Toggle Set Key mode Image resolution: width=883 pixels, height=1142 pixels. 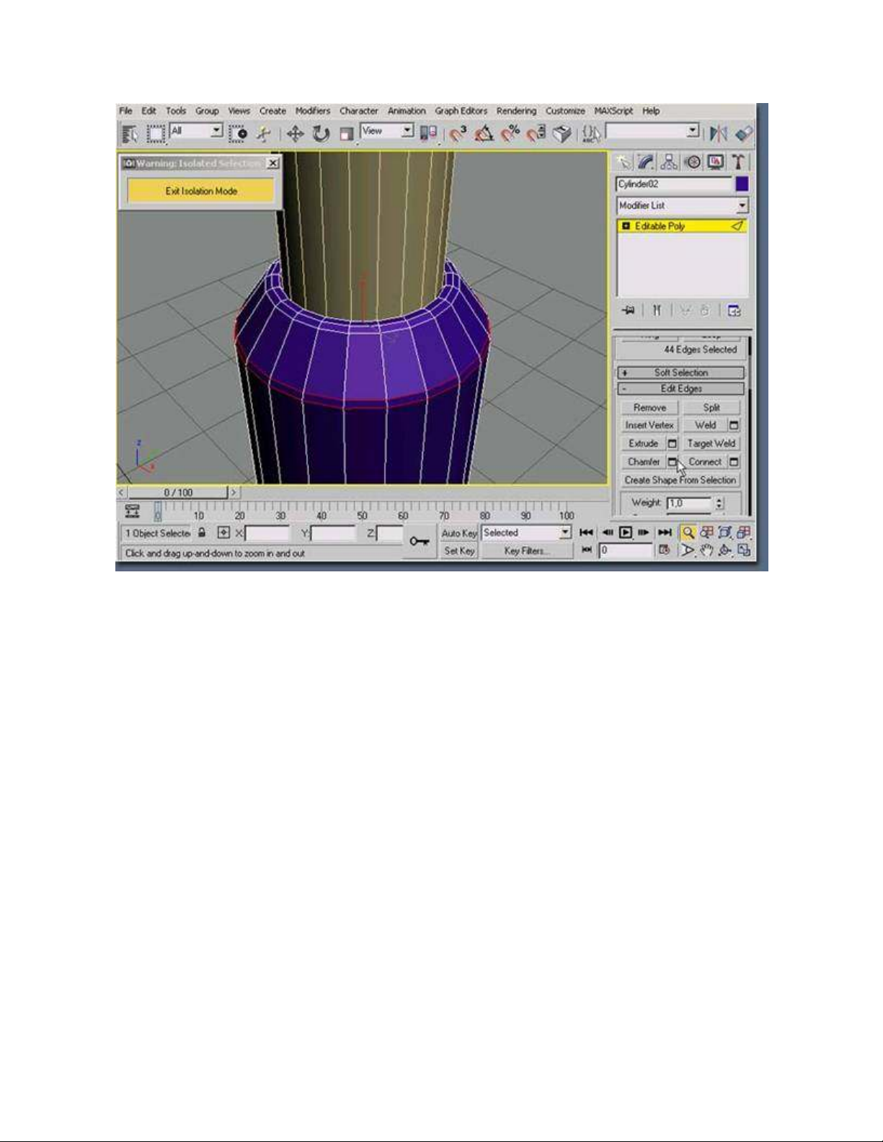point(459,551)
